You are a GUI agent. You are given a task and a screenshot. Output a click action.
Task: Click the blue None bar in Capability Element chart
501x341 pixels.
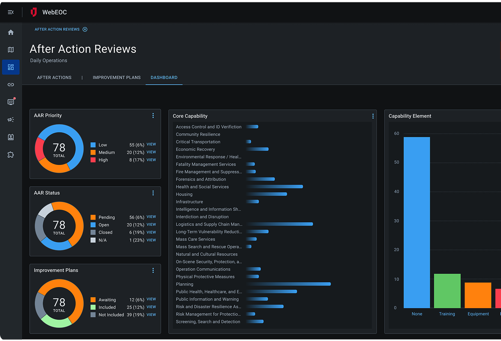417,222
